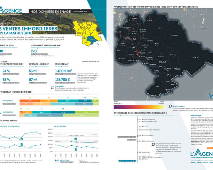The image size is (213, 170).
Task: Click the MATHEYSINE 14,8 % highlighted label
Action: pyautogui.click(x=127, y=161)
